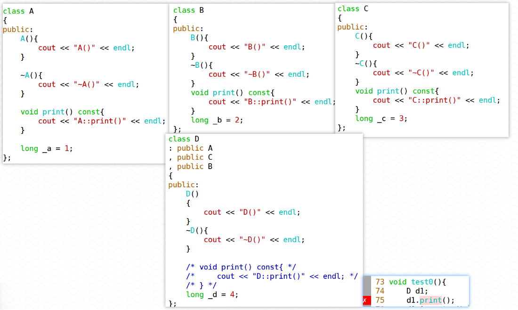The width and height of the screenshot is (518, 310).
Task: Click the 'long _c = 3;' member line
Action: tap(381, 118)
